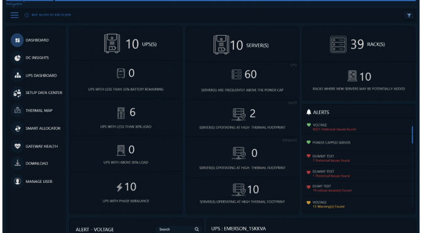Navigate to Setup Data Center
Viewport: 422px width, 233px height.
[44, 93]
